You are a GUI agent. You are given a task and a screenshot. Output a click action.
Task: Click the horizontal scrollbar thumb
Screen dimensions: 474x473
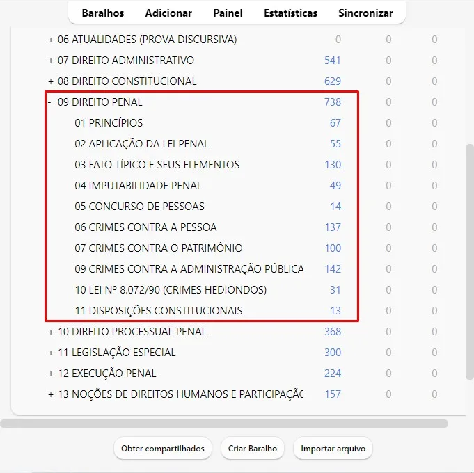tap(224, 424)
